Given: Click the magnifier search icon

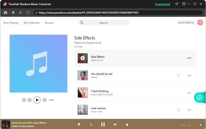Looking at the screenshot, I should (82, 23).
